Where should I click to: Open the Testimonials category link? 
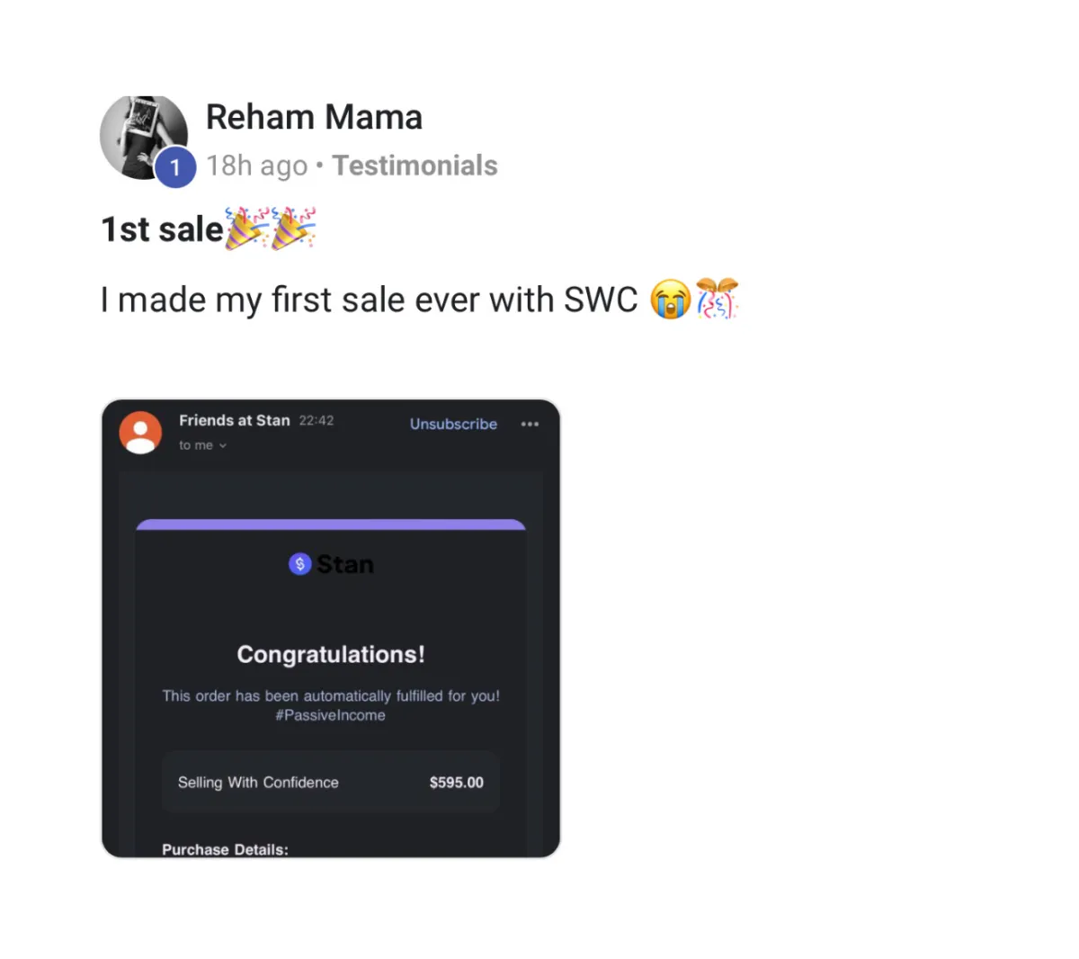tap(415, 166)
